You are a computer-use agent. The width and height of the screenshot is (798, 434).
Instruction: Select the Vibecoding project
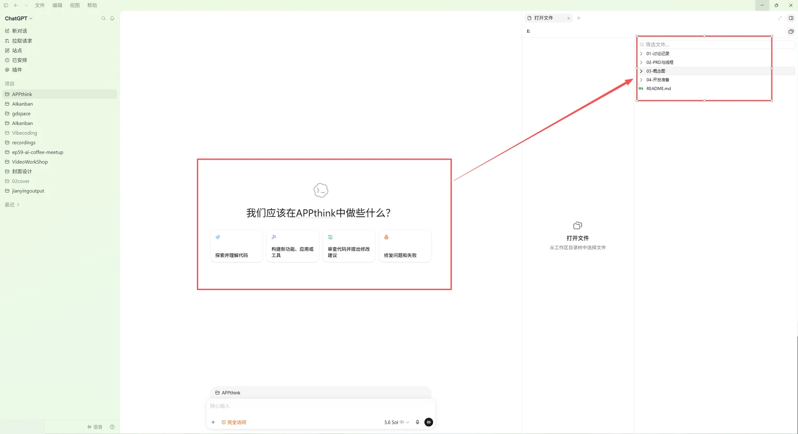59,133
